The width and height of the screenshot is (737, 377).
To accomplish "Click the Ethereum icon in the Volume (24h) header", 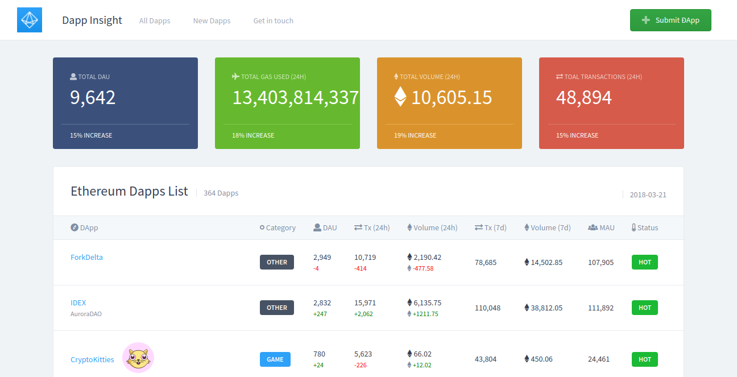I will tap(409, 227).
